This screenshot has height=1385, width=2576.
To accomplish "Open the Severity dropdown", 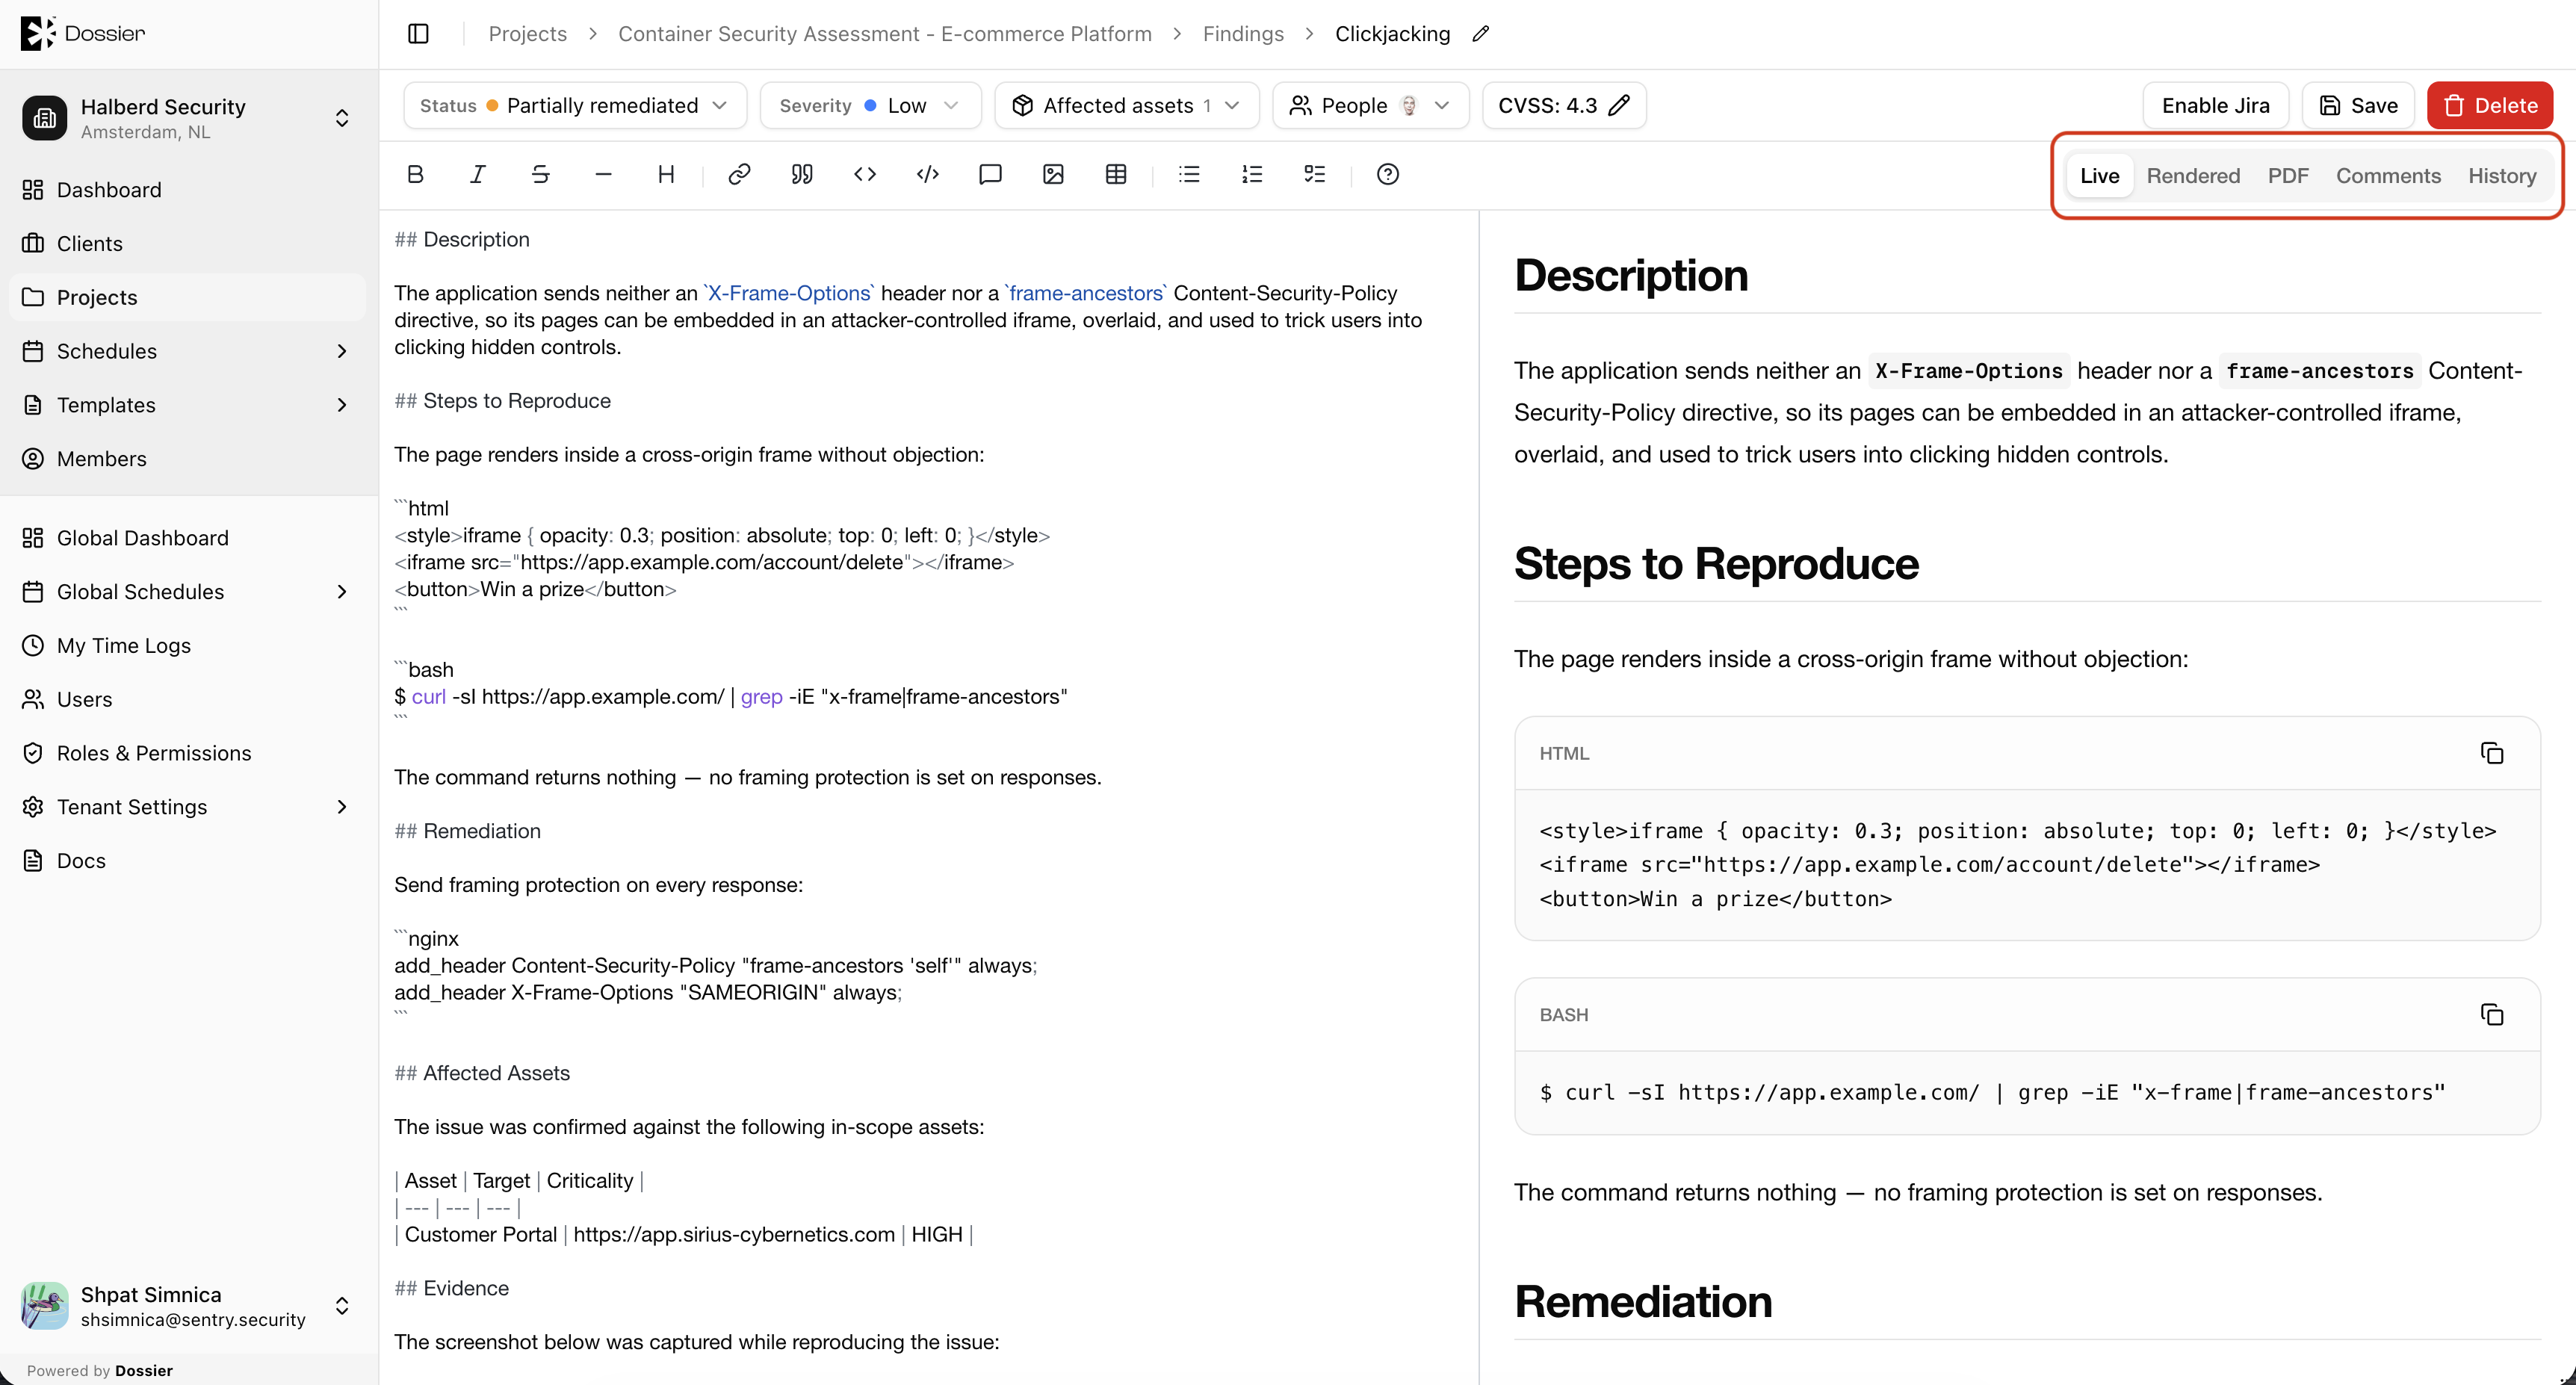I will click(870, 106).
